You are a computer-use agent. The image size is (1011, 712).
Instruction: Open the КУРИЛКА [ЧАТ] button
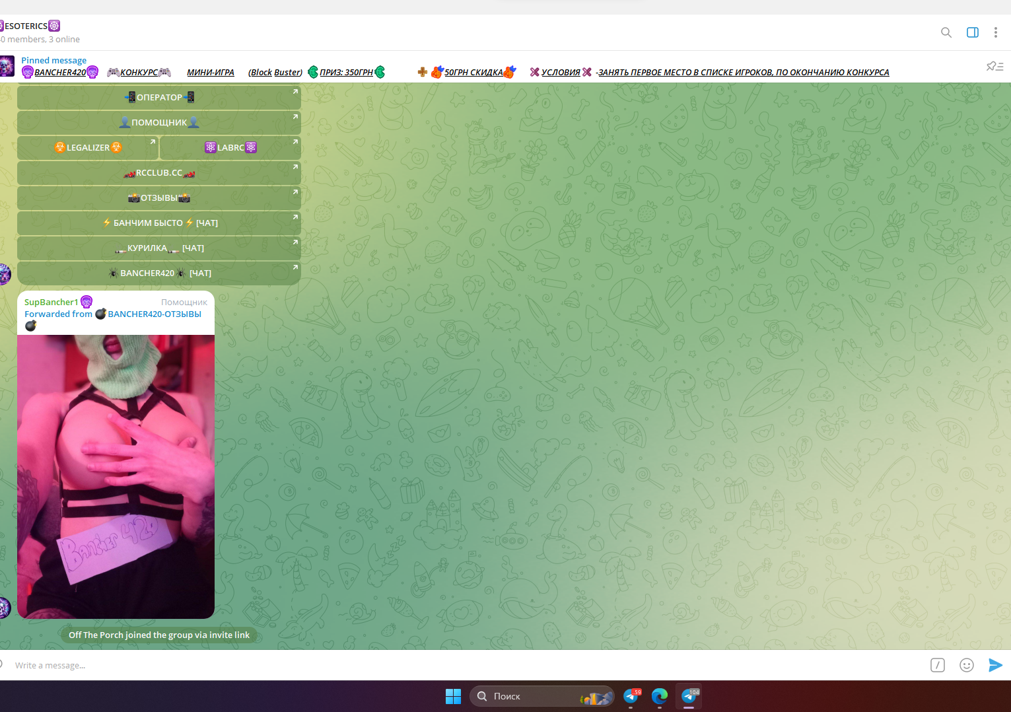click(159, 248)
